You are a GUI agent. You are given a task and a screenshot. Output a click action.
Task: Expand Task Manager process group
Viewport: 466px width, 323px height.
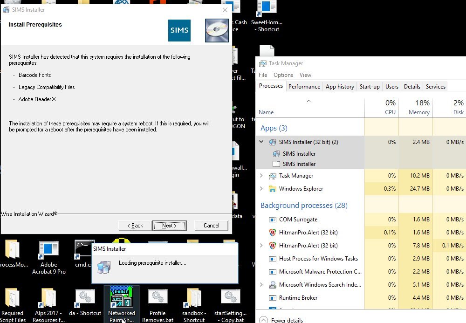(x=261, y=176)
